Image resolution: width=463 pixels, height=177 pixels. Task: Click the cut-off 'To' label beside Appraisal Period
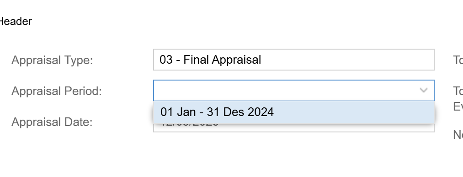point(458,91)
